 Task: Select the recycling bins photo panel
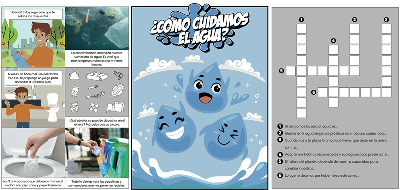click(97, 155)
